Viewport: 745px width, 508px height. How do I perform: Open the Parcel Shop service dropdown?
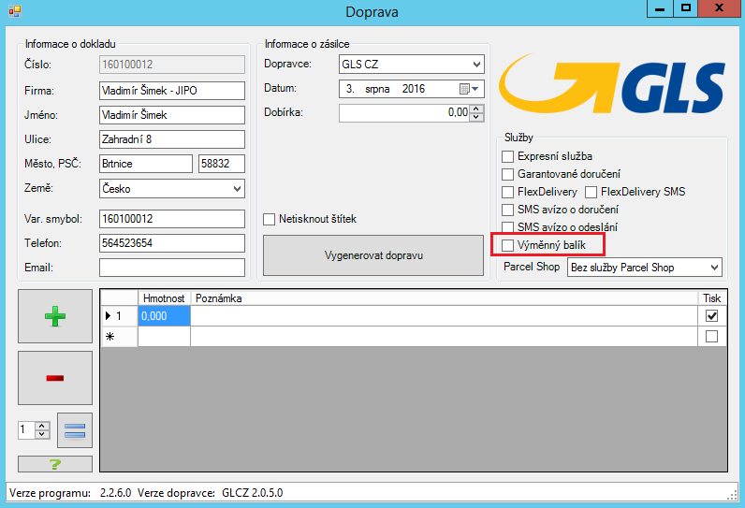click(645, 268)
